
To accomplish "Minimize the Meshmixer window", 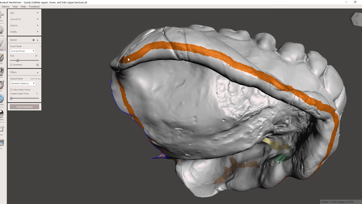I will pyautogui.click(x=346, y=2).
